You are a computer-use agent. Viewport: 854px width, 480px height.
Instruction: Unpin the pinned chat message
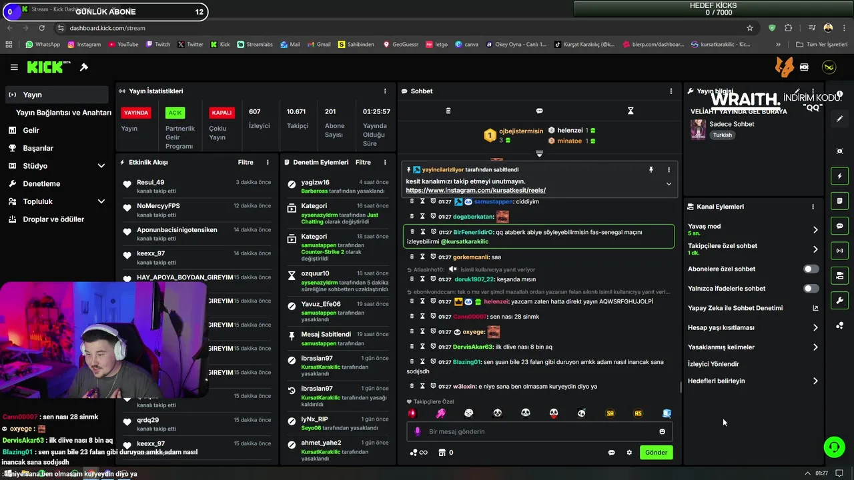pos(651,170)
